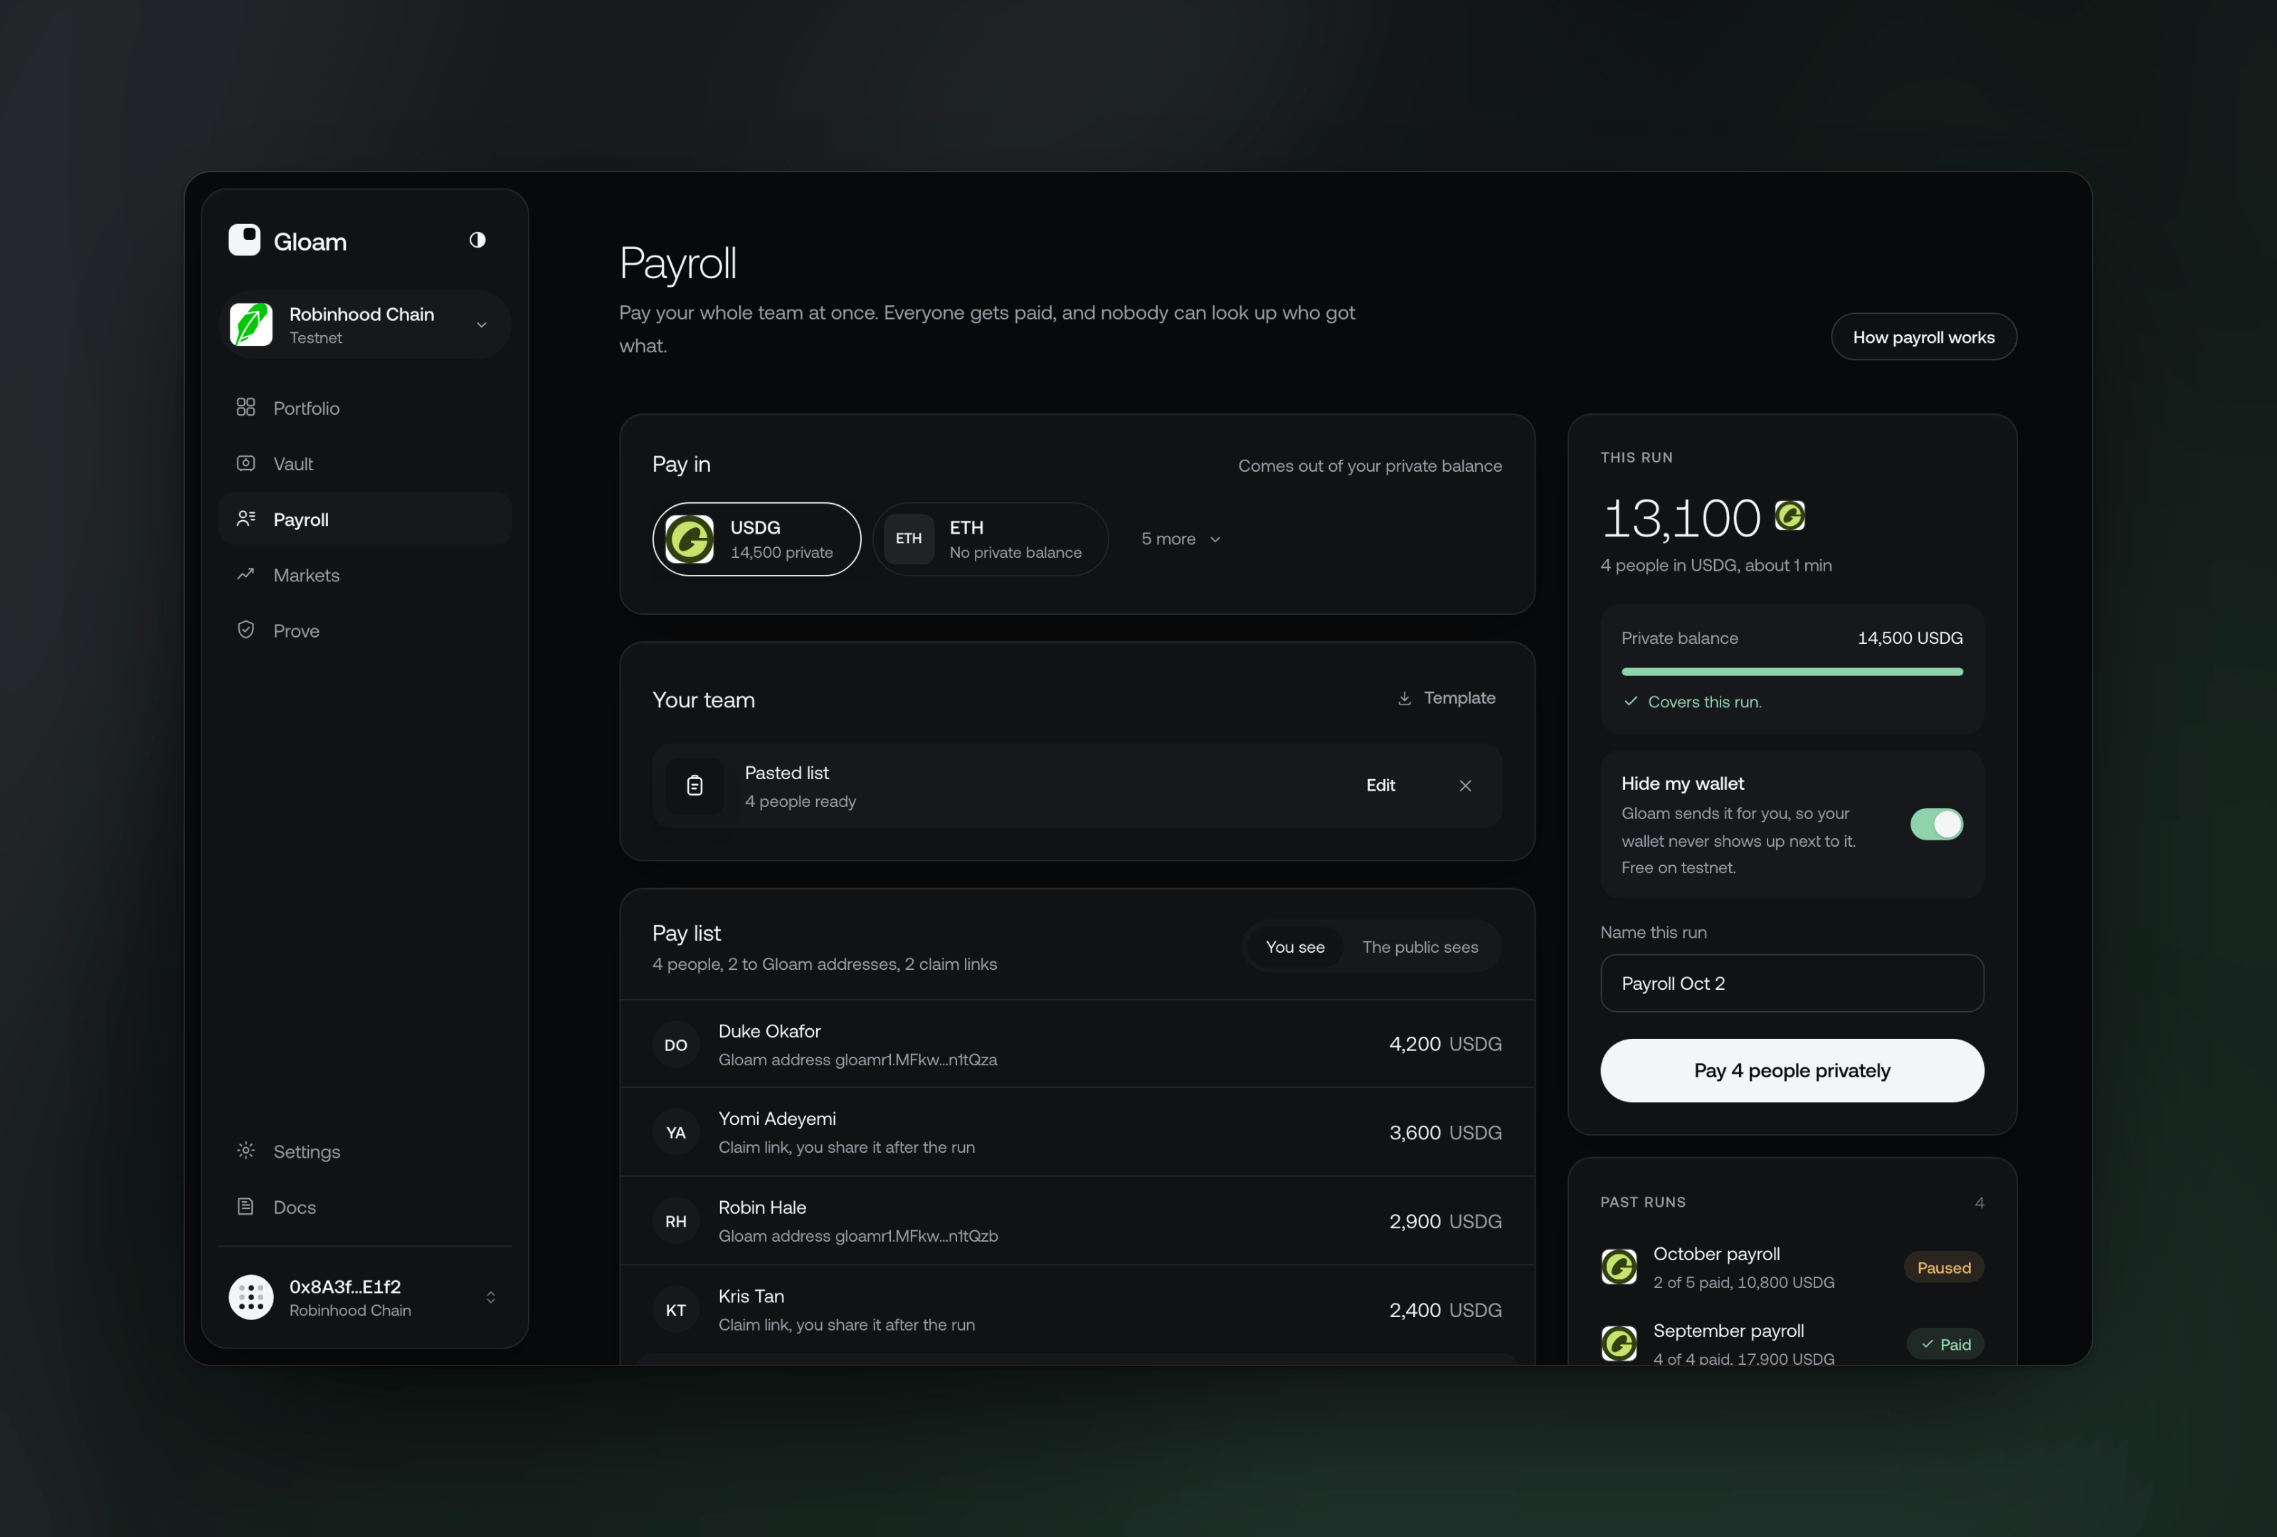
Task: Select Payroll in the sidebar
Action: click(364, 519)
